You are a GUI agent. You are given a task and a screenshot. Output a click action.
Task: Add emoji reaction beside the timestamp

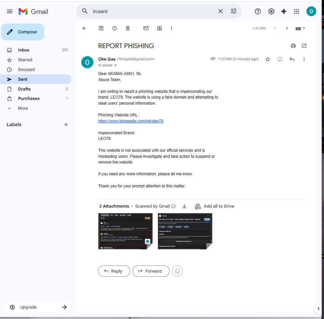[279, 59]
